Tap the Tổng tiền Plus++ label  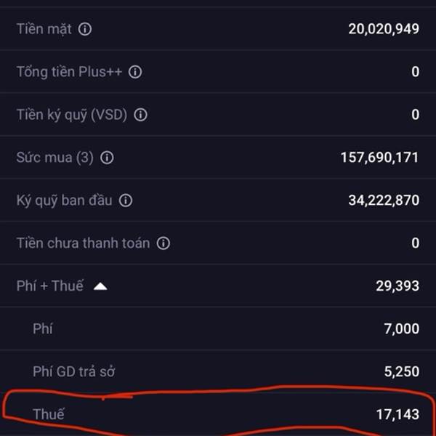70,72
